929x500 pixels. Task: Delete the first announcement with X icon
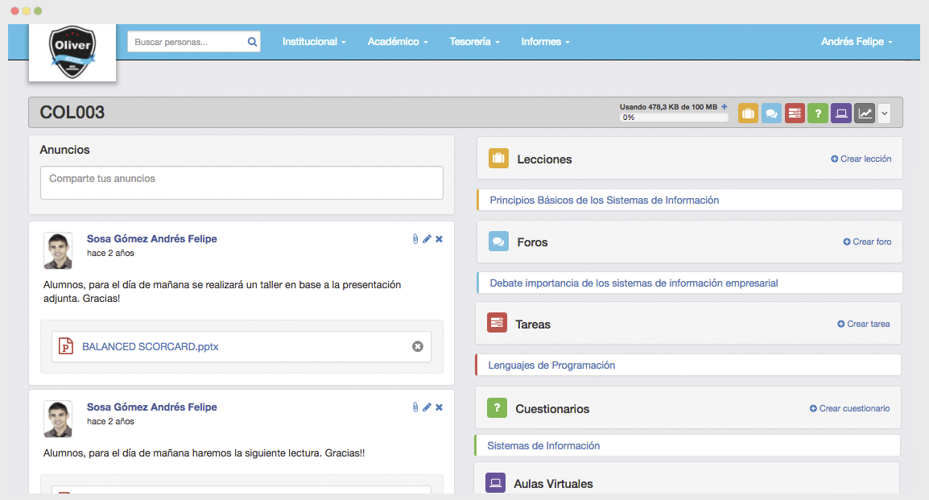(x=439, y=239)
